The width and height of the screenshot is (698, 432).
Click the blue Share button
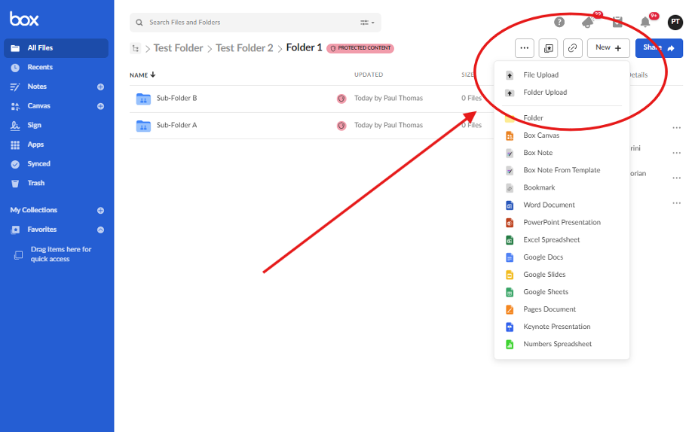pyautogui.click(x=659, y=48)
